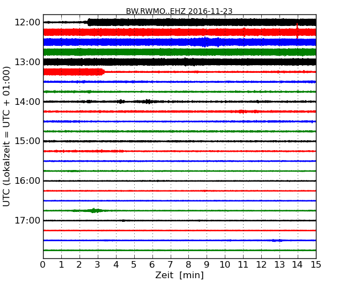Click the blue trace burst near minute 9
The width and height of the screenshot is (359, 287).
[x=205, y=42]
